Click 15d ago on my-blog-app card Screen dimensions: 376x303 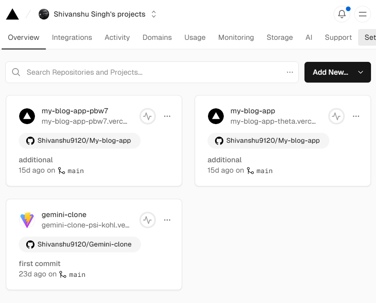(220, 171)
